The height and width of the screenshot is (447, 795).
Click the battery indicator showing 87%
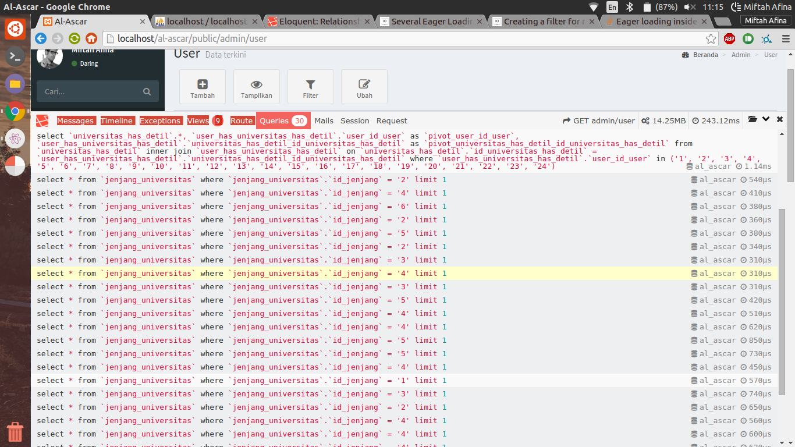[661, 7]
